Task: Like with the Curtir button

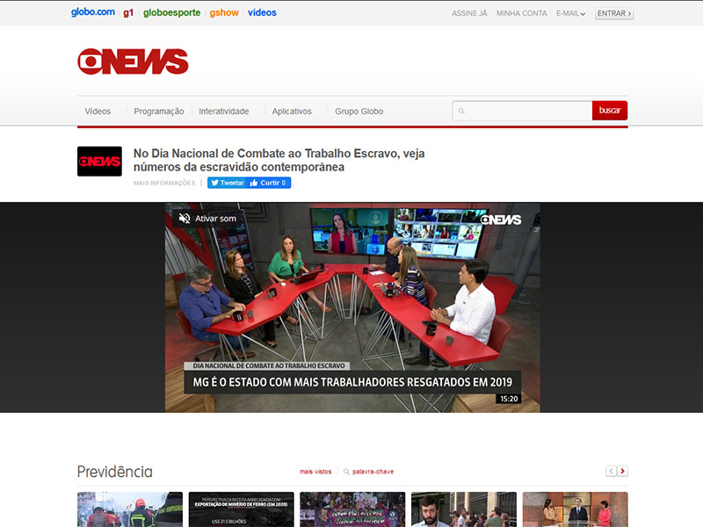Action: pos(268,183)
